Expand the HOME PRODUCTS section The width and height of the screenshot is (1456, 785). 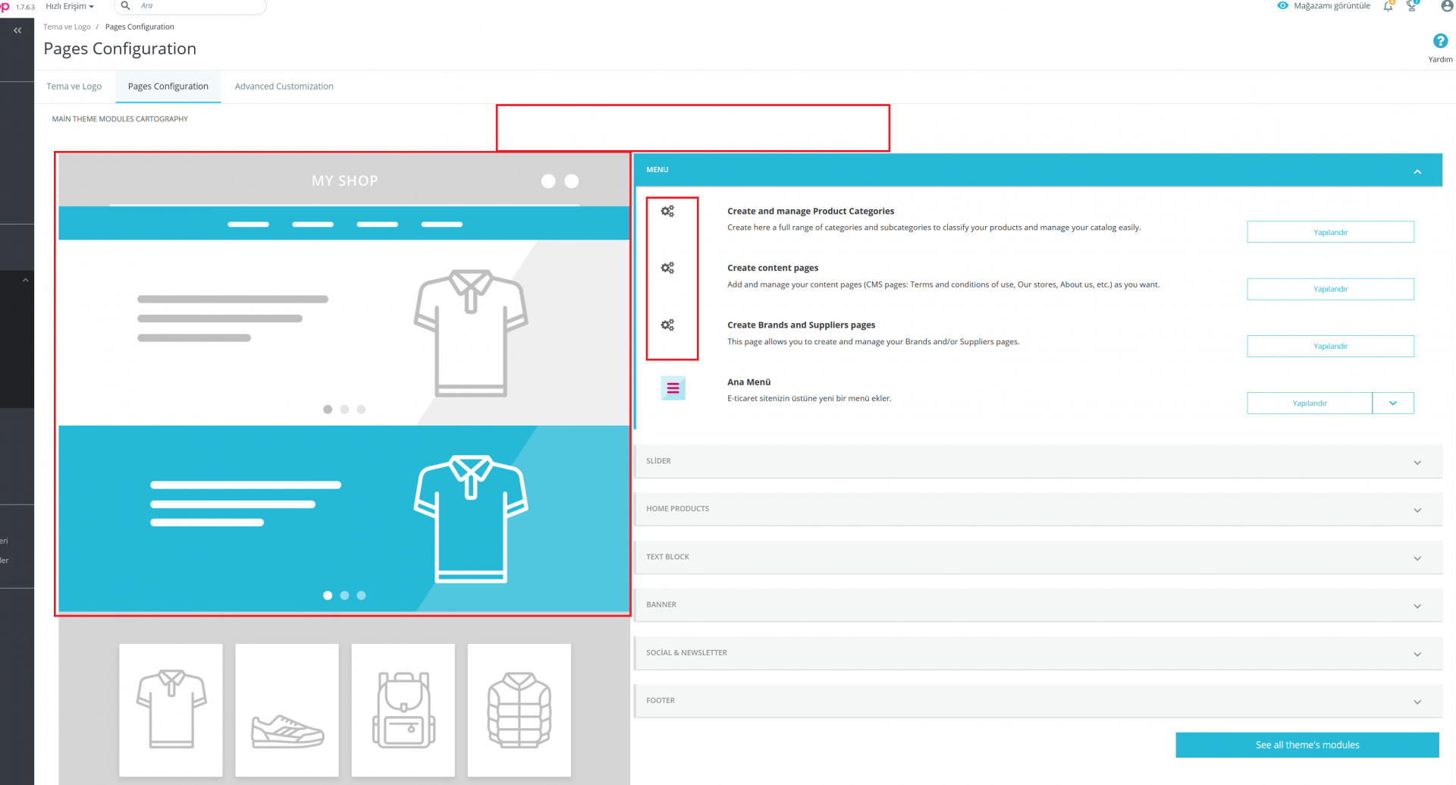point(1417,510)
